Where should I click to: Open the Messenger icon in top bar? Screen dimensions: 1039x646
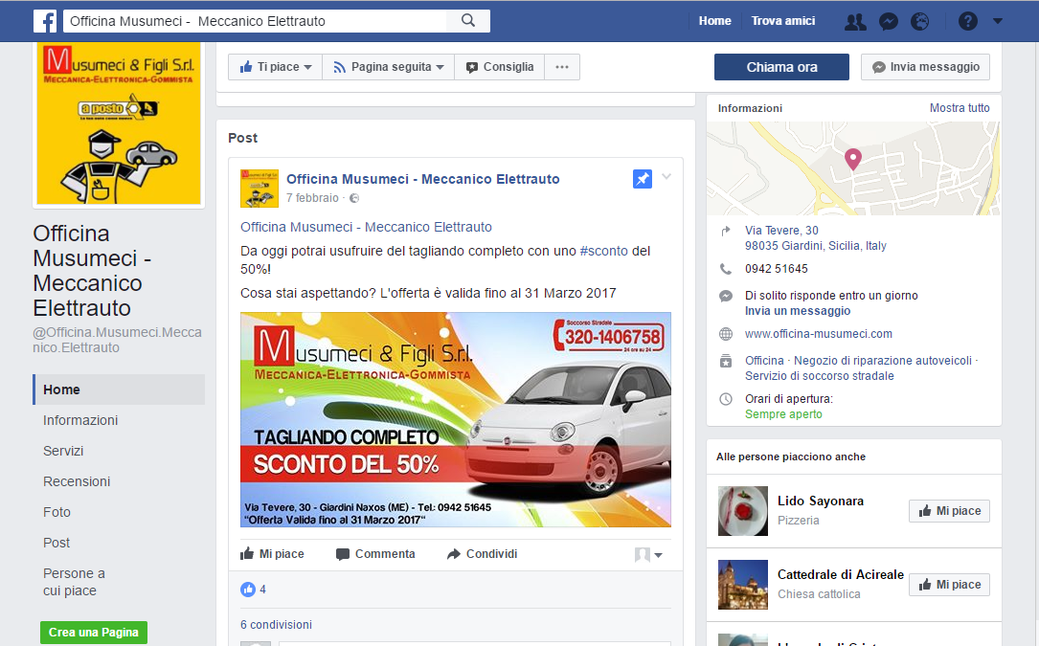click(x=888, y=22)
